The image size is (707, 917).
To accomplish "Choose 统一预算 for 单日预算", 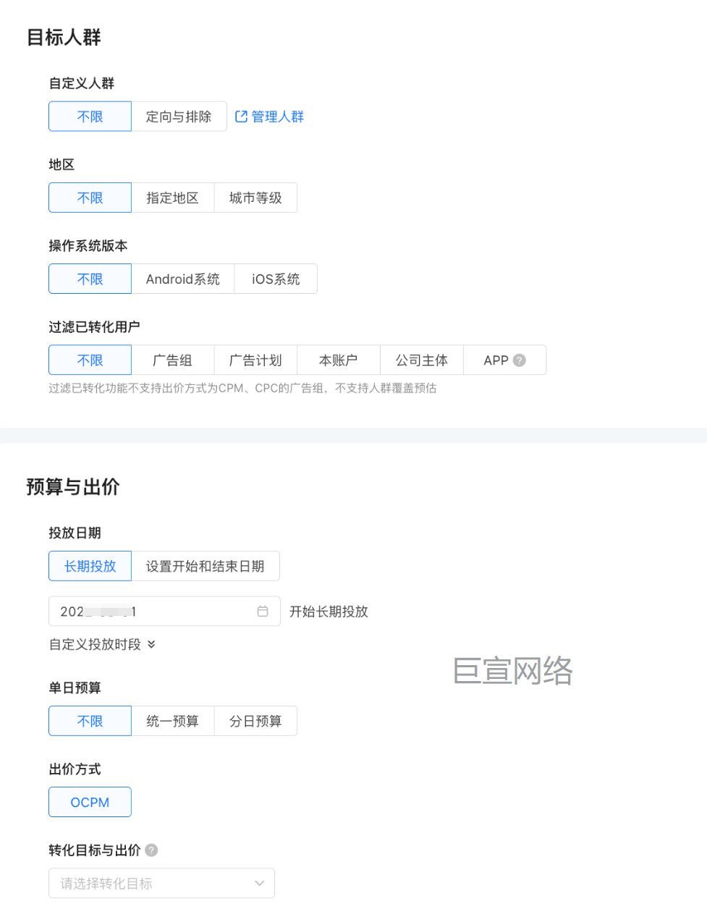I will (173, 721).
